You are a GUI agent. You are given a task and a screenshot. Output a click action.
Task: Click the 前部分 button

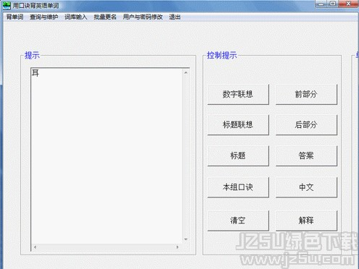[306, 94]
